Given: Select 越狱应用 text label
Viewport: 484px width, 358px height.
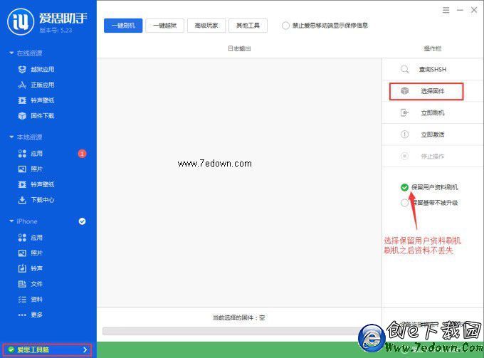Looking at the screenshot, I should point(43,70).
